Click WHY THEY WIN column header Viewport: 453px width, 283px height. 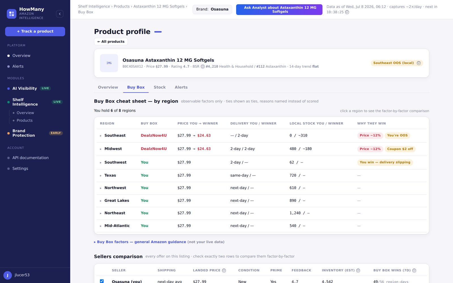click(x=371, y=124)
